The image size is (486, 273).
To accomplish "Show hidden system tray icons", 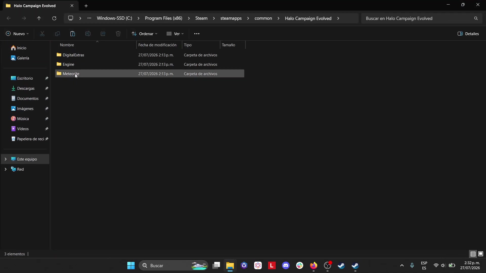I will [x=402, y=265].
